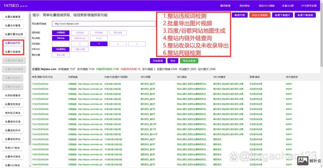
Task: Select the Excel export option
Action: click(99, 38)
